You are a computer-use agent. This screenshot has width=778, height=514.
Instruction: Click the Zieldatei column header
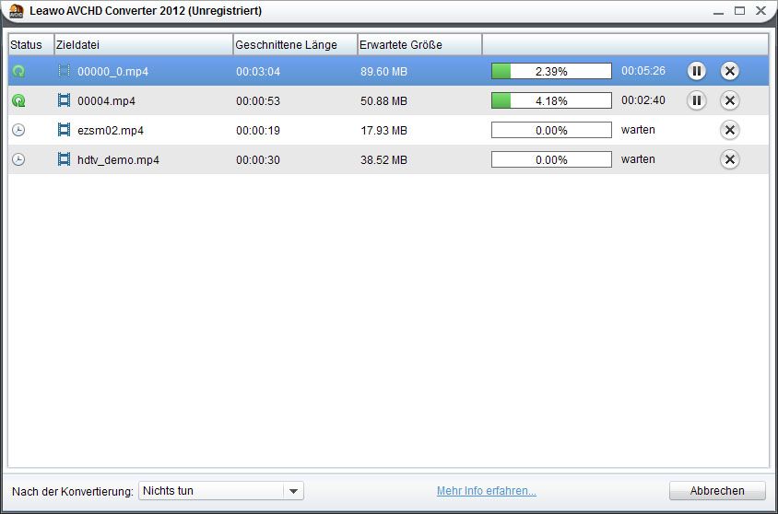[143, 44]
